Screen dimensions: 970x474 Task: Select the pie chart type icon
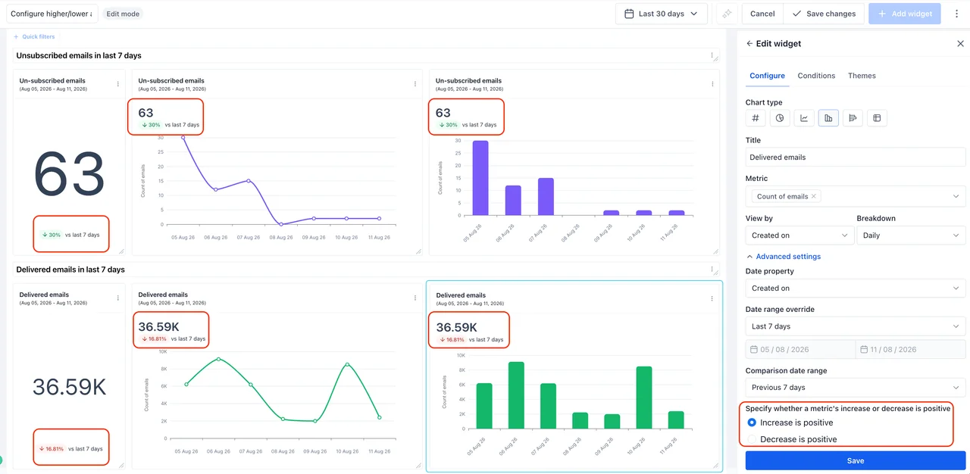click(780, 118)
